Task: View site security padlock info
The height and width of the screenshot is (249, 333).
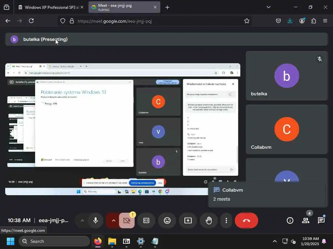Action: 72,21
